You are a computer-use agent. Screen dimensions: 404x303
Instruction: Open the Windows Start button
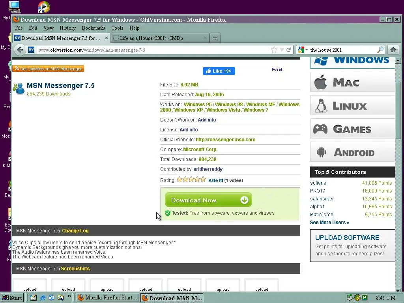tap(12, 298)
